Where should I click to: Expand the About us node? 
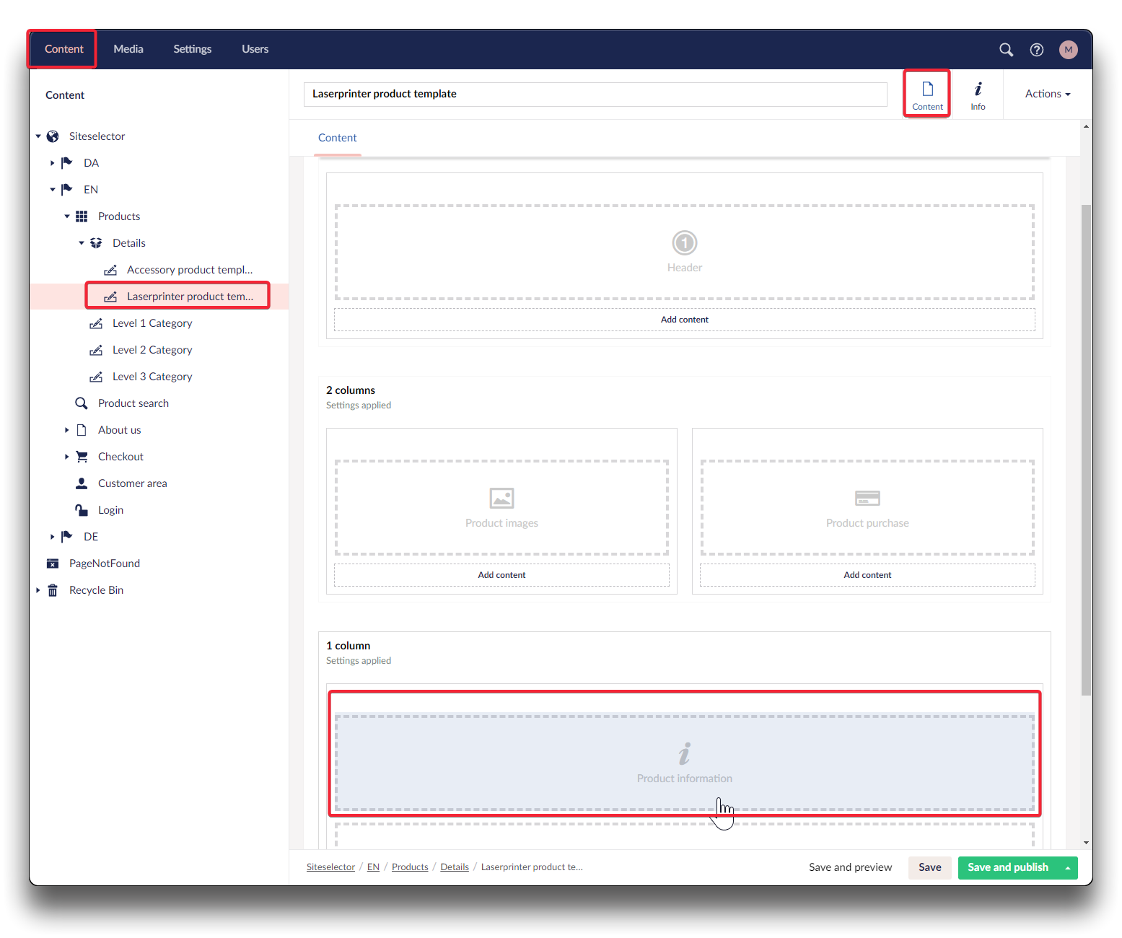coord(66,430)
